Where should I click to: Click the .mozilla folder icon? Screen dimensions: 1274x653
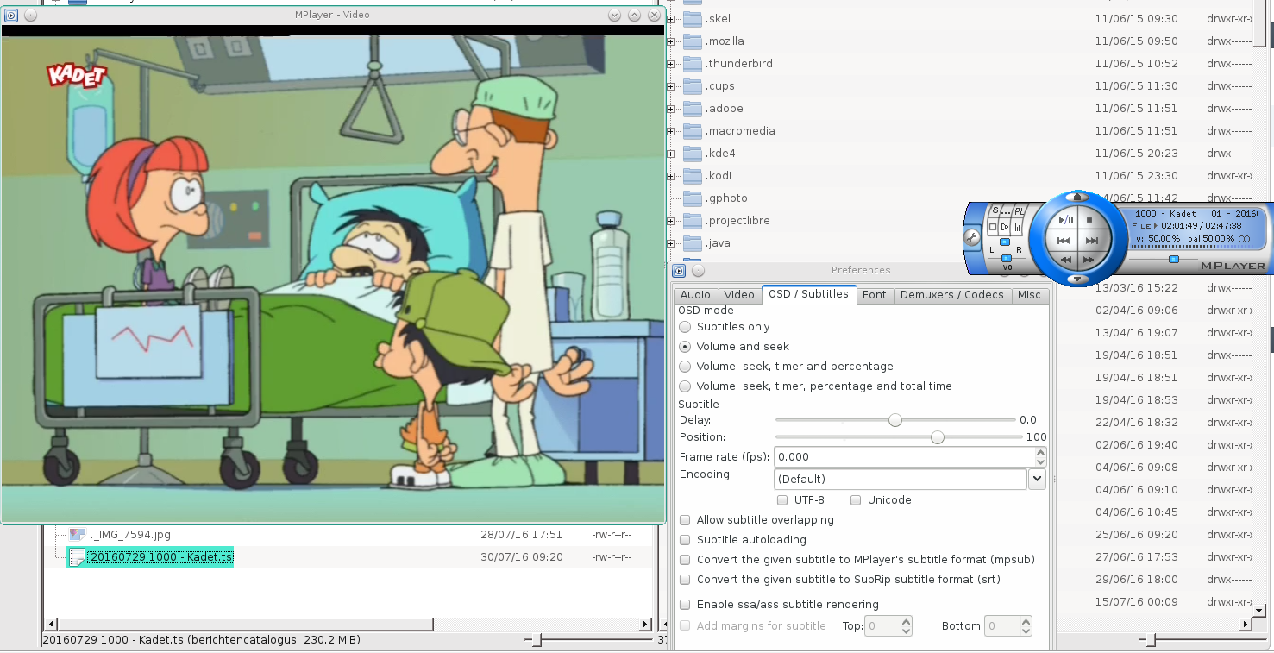coord(693,41)
